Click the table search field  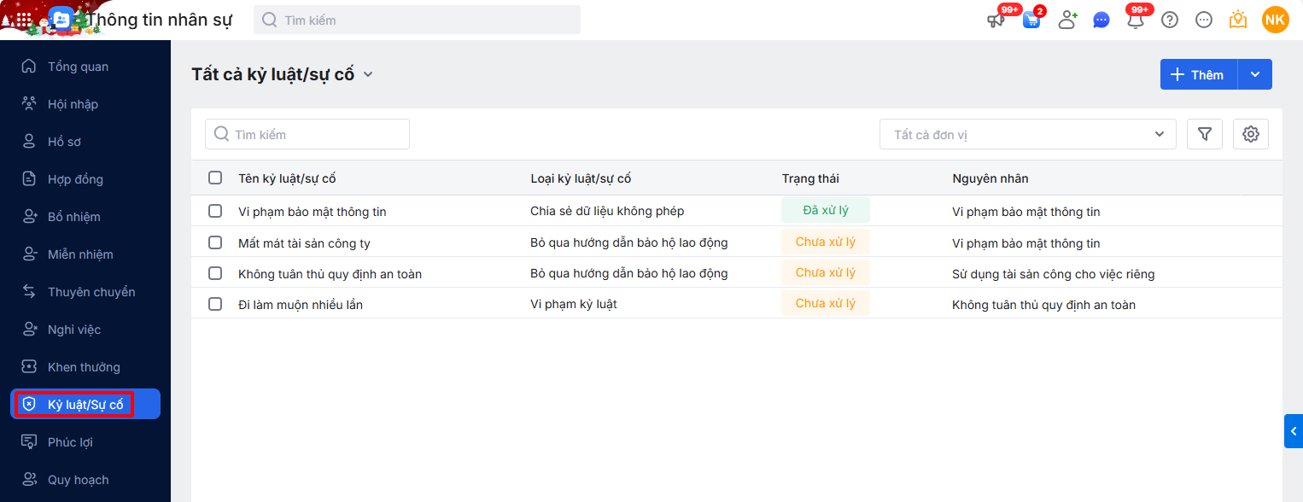tap(307, 134)
